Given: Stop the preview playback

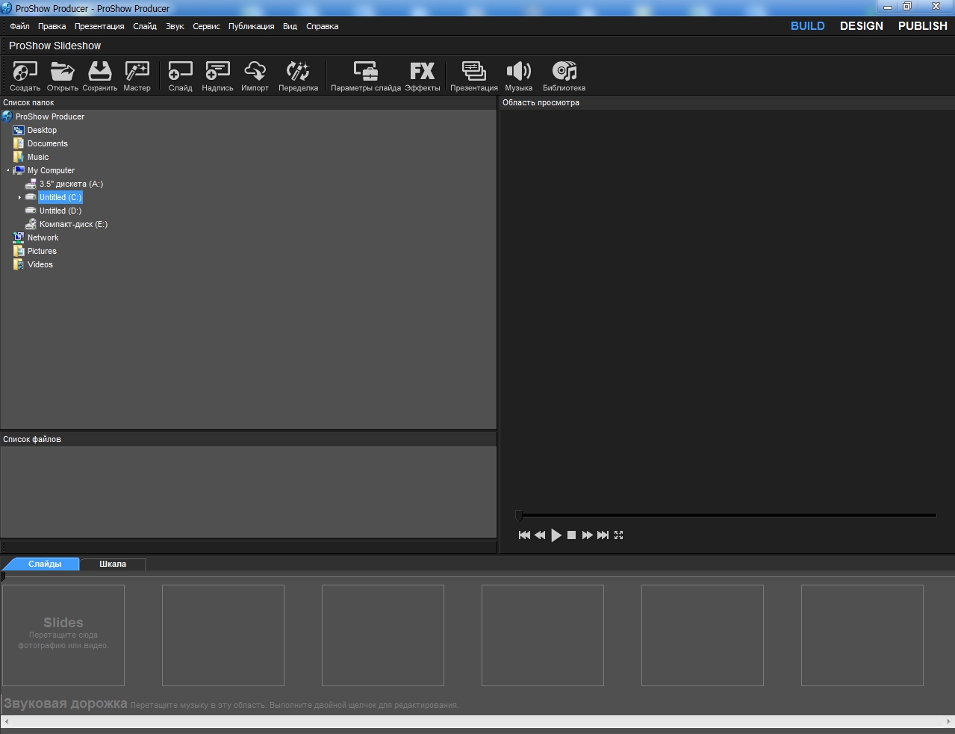Looking at the screenshot, I should 571,535.
